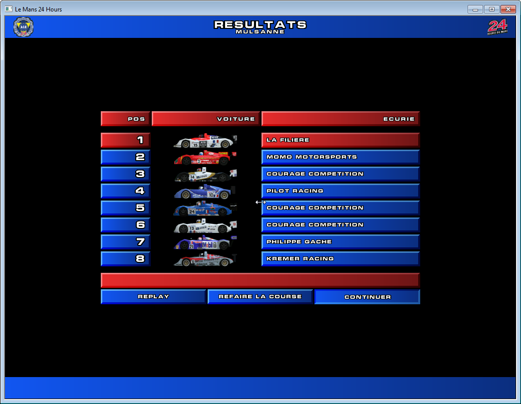The image size is (521, 404).
Task: Select the Mobil 1 Philippe Gache car
Action: click(x=205, y=242)
